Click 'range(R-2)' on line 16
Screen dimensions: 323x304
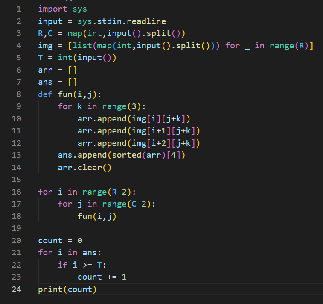point(107,192)
